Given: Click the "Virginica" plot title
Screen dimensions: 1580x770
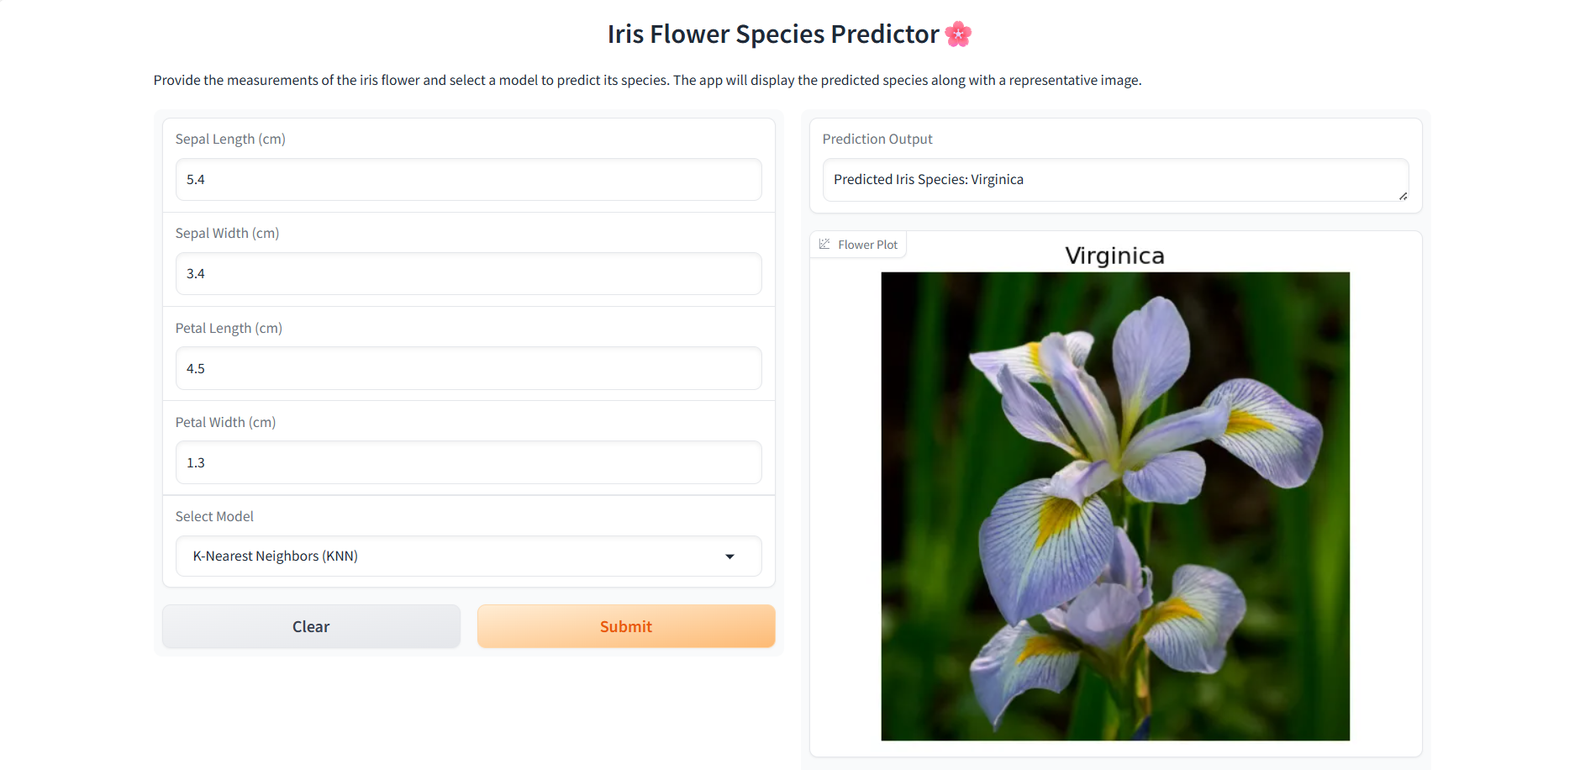Looking at the screenshot, I should pyautogui.click(x=1114, y=256).
